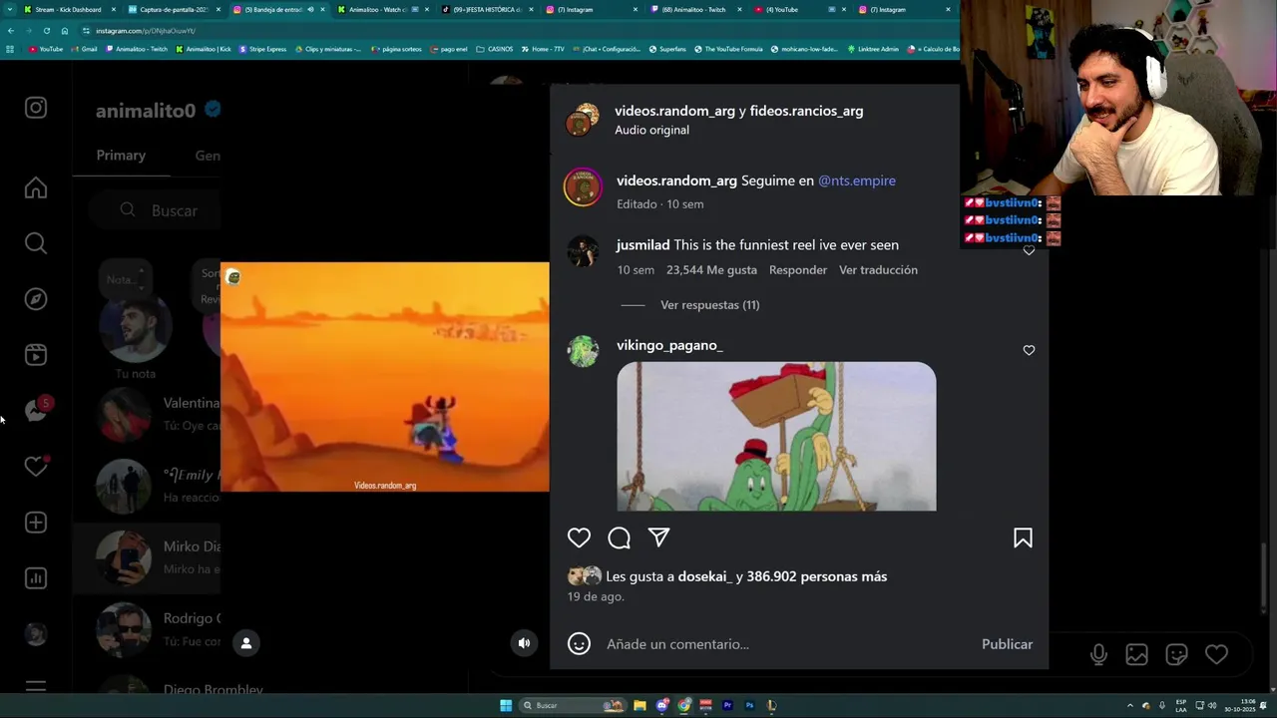Open Windows Start button
The width and height of the screenshot is (1277, 718).
(506, 705)
